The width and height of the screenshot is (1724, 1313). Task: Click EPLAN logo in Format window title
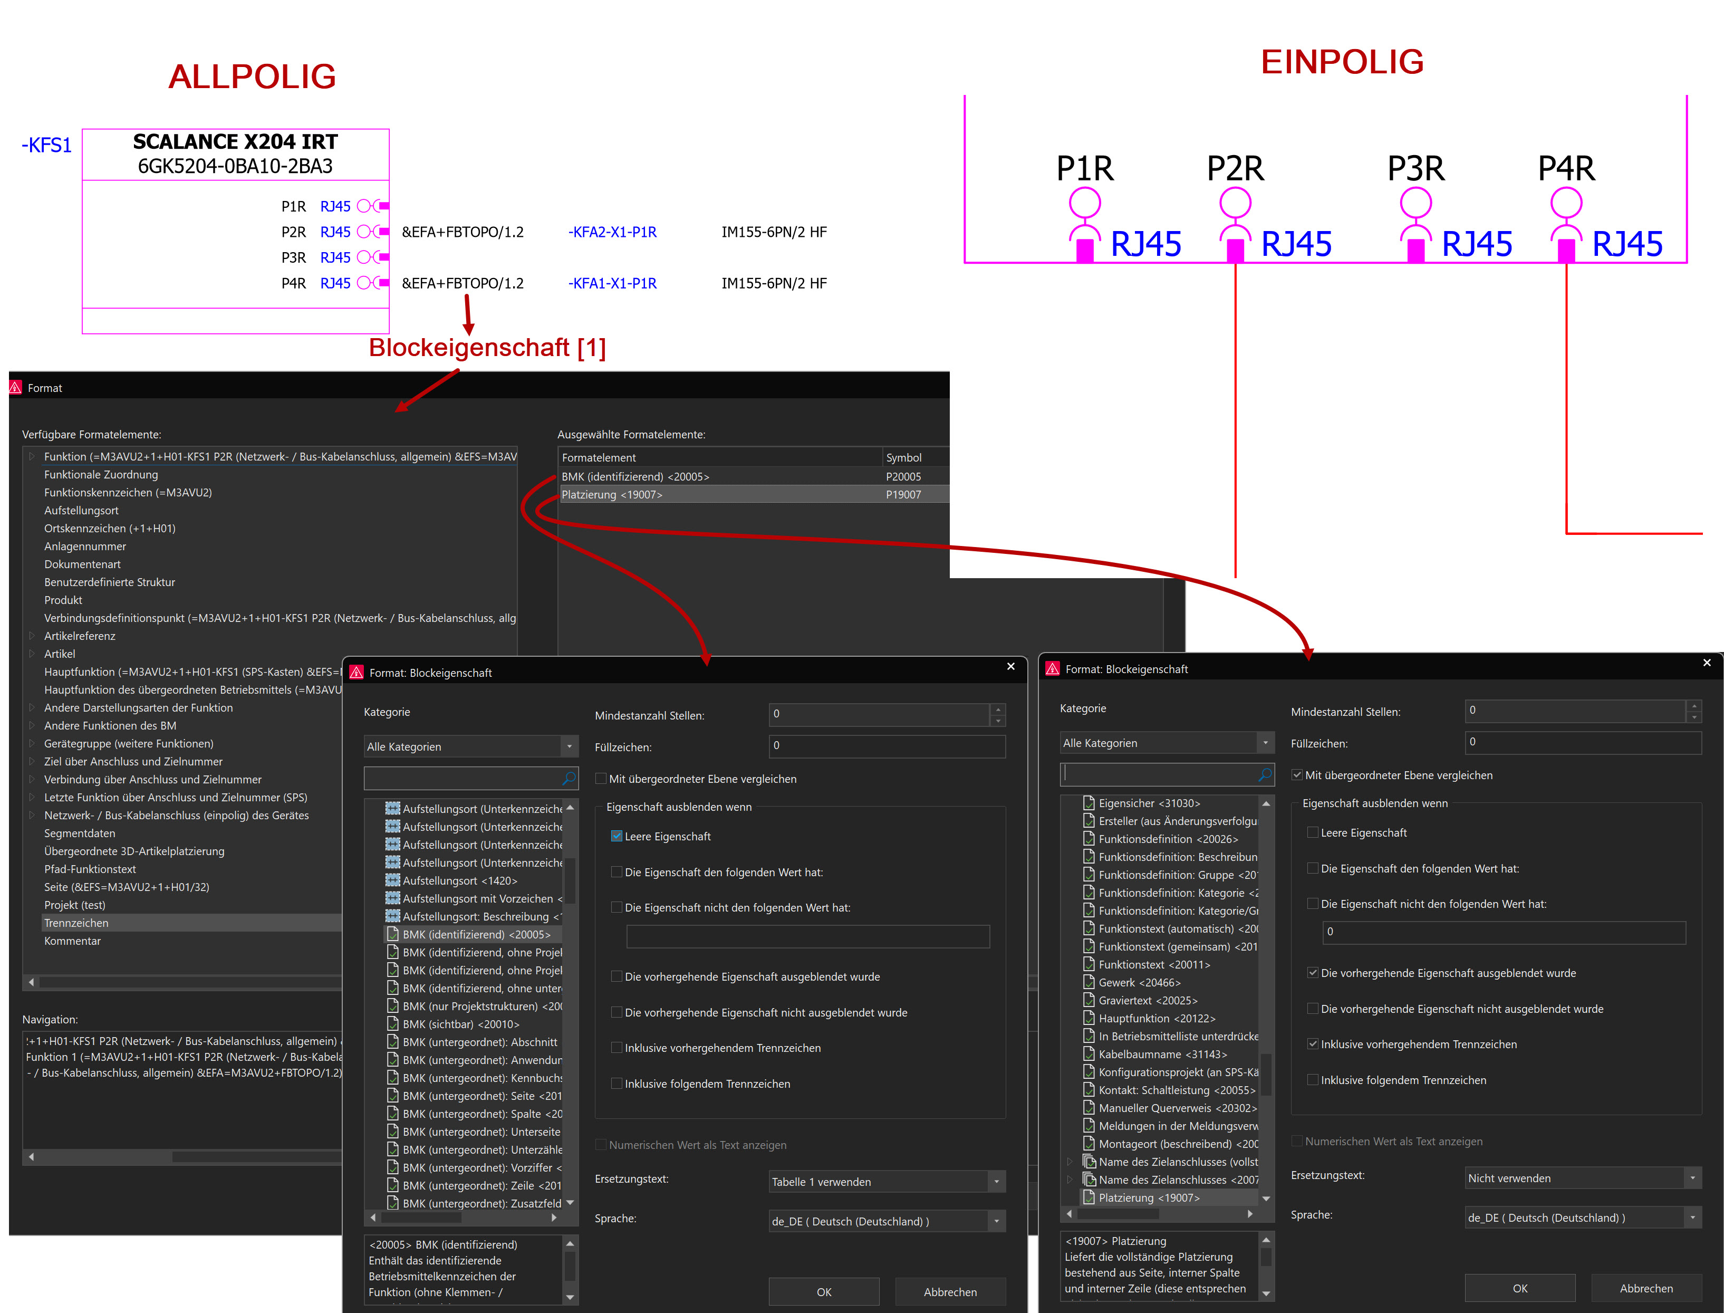point(16,388)
